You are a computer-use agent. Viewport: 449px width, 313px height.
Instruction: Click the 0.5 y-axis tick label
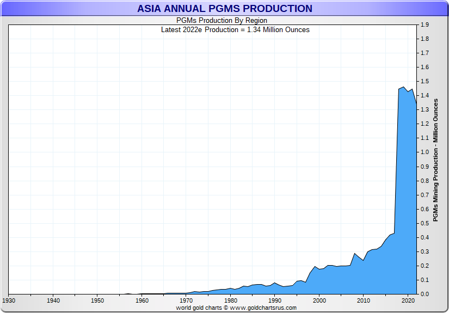[x=425, y=223]
